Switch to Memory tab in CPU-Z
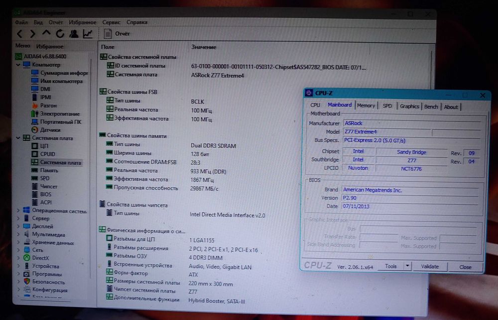This screenshot has height=320, width=498. [366, 106]
